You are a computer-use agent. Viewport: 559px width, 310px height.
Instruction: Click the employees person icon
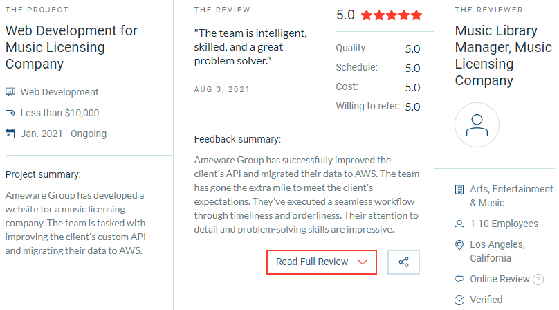(x=459, y=224)
